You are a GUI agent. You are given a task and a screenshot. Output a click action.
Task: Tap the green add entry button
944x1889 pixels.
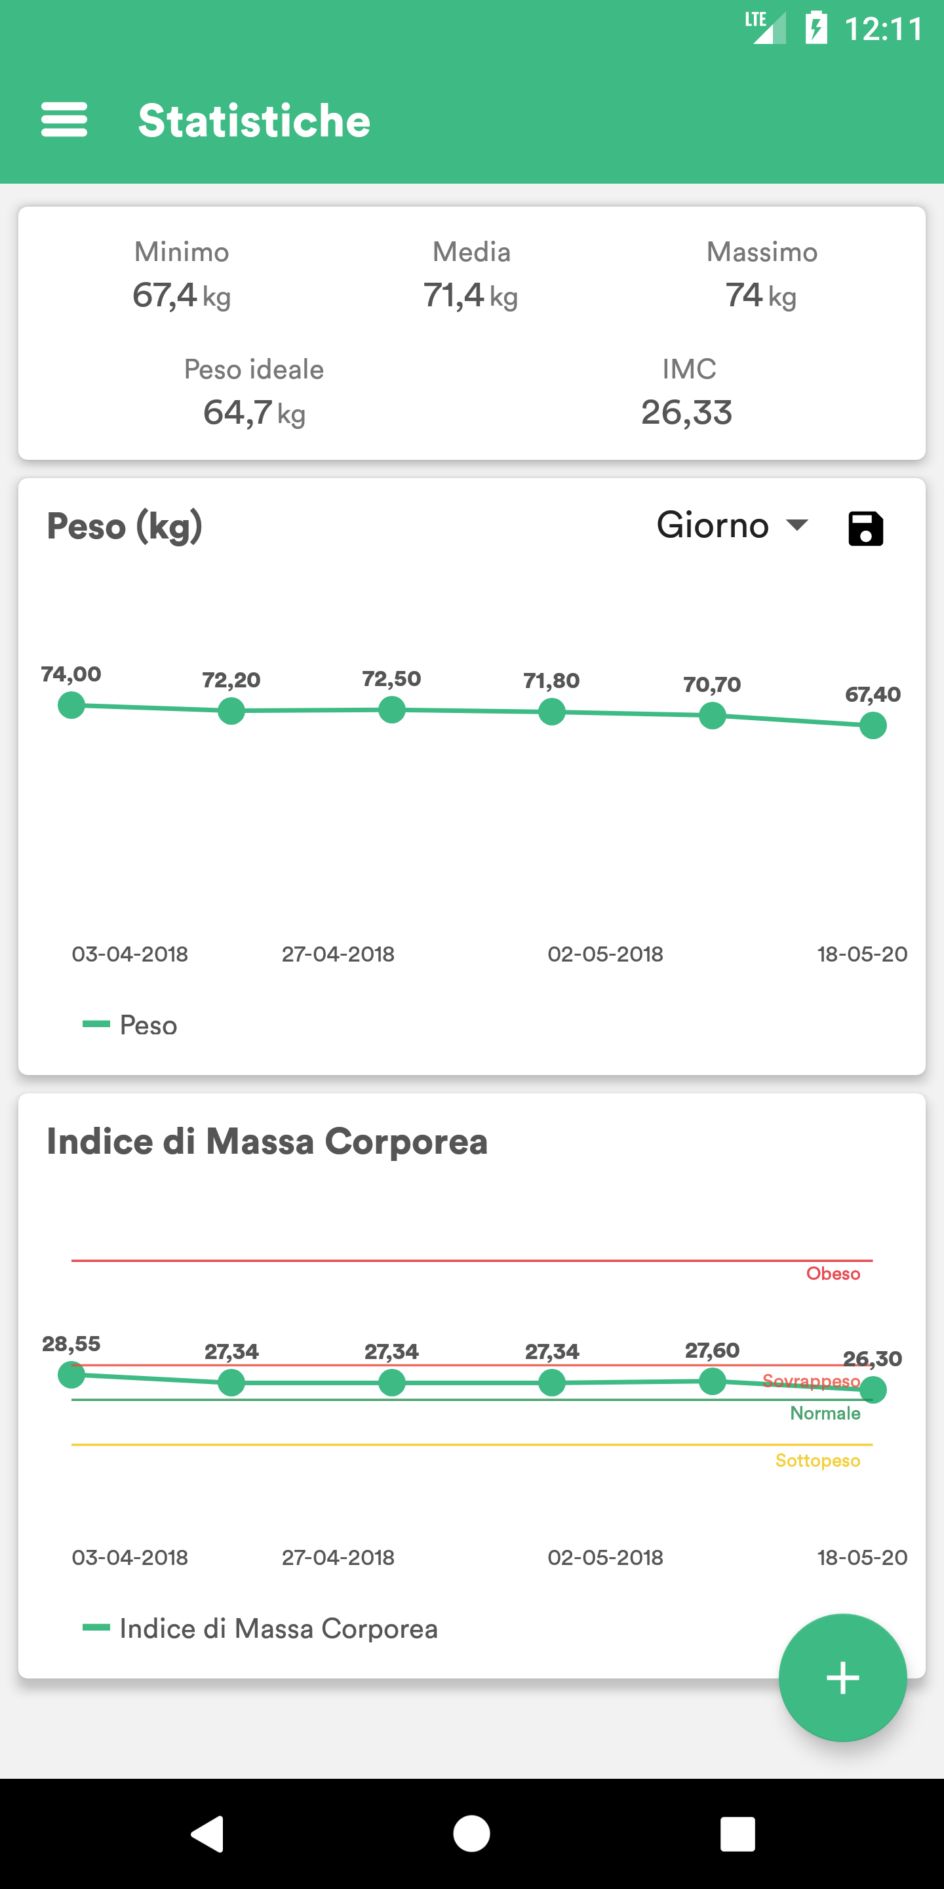(842, 1678)
